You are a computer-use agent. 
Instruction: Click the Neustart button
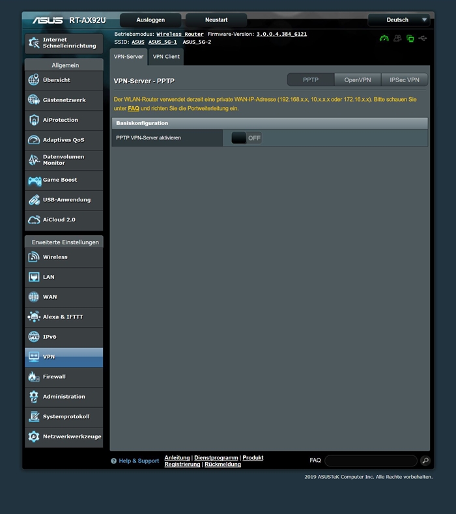click(216, 20)
